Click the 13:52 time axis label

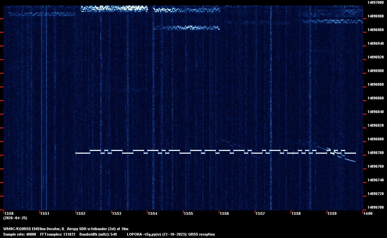[x=81, y=214]
